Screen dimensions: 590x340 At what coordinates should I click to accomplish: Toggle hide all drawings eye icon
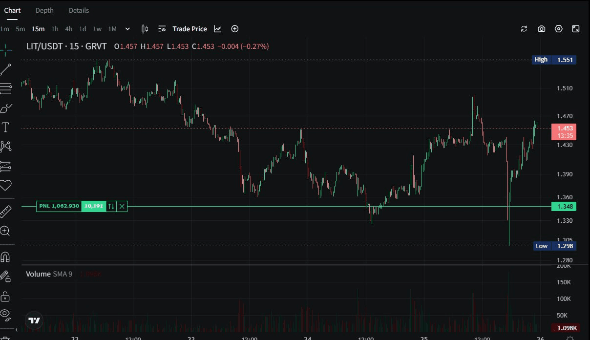(x=6, y=313)
